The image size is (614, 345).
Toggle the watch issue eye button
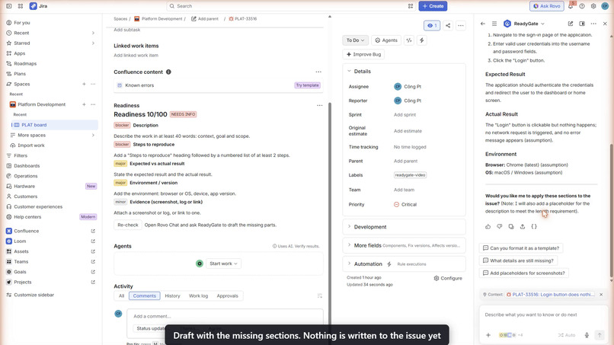coord(432,25)
